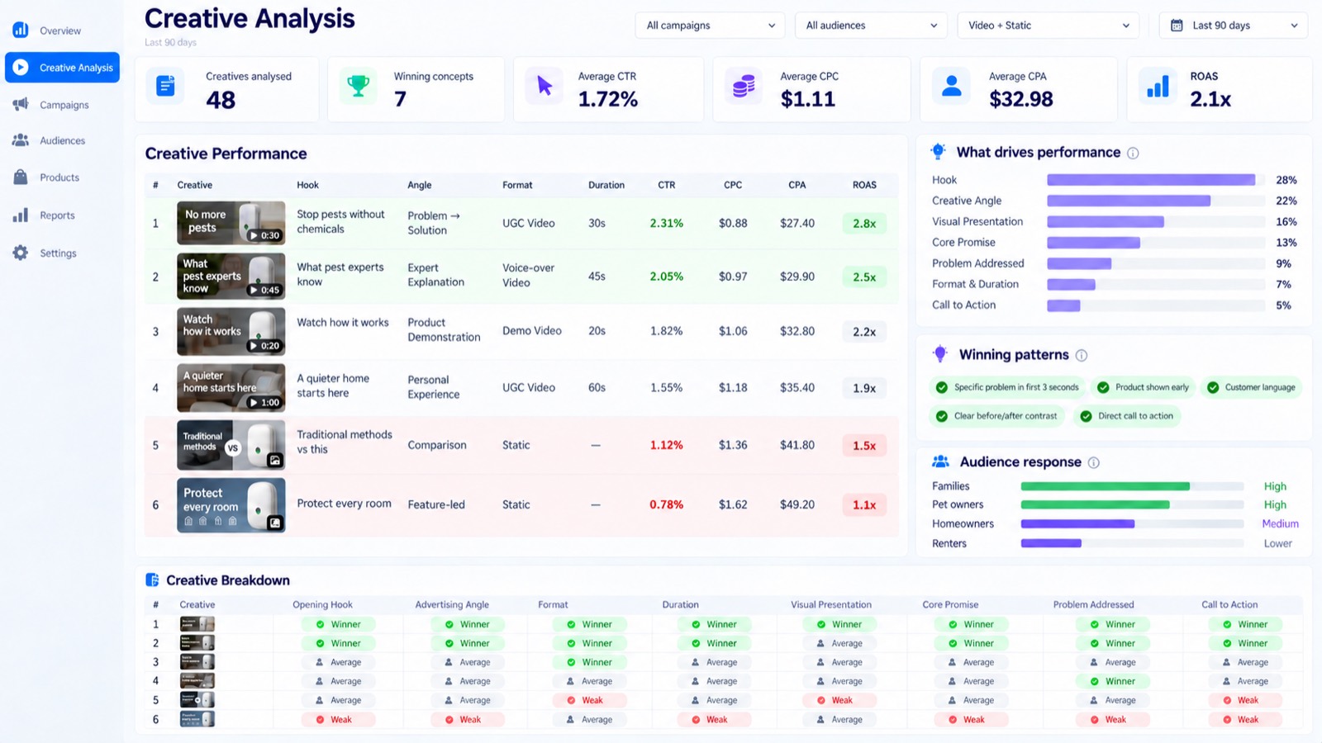Sort by the Duration column header in Creative Performance

(x=606, y=185)
